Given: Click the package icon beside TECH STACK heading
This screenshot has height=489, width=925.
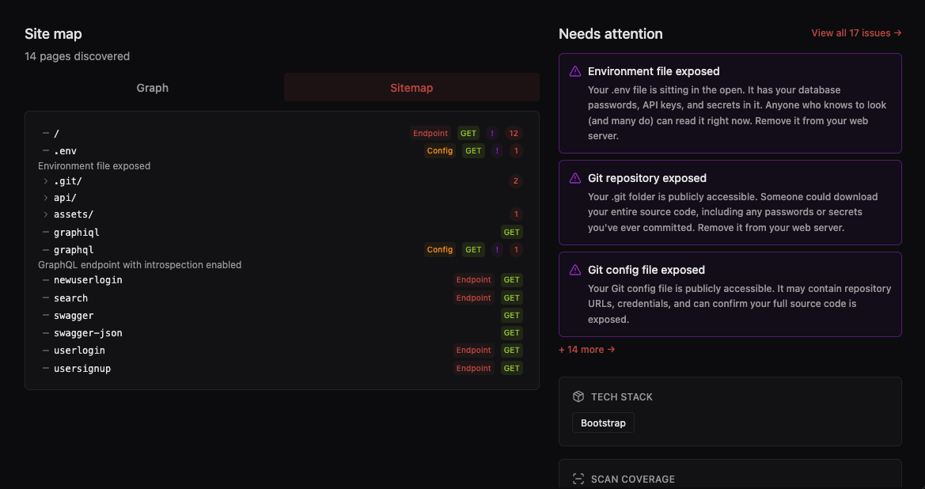Looking at the screenshot, I should tap(577, 396).
